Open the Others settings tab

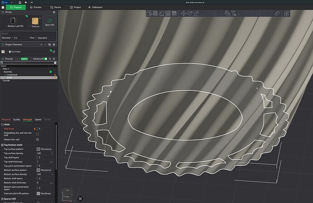click(48, 119)
